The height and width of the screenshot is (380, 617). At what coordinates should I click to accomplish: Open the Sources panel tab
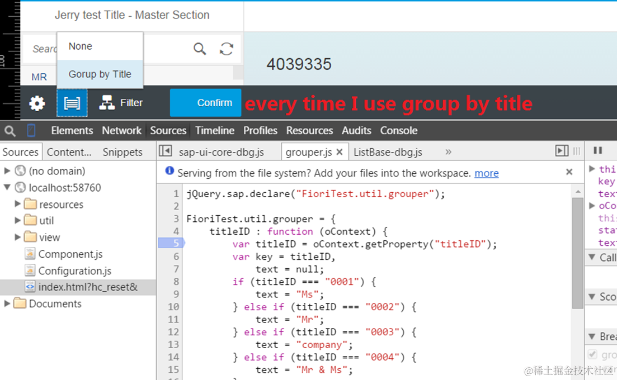tap(168, 130)
